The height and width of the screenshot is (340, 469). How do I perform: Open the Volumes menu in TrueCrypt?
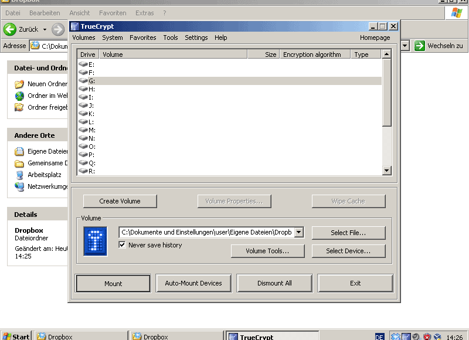click(x=84, y=38)
